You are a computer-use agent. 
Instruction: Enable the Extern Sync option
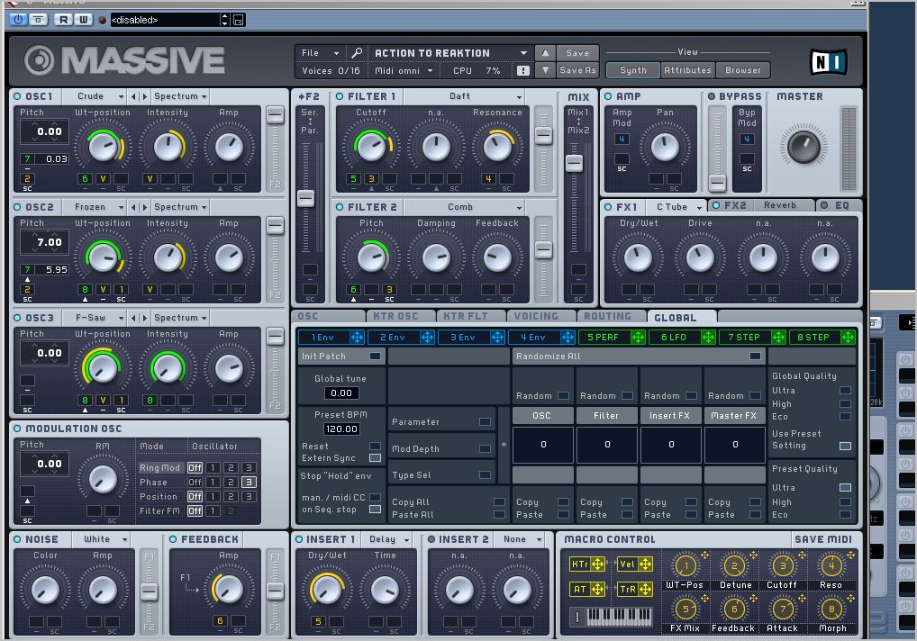click(375, 458)
